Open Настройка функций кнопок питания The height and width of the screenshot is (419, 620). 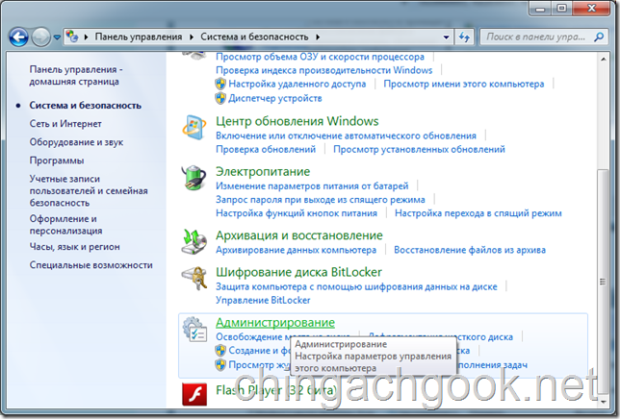tap(297, 213)
